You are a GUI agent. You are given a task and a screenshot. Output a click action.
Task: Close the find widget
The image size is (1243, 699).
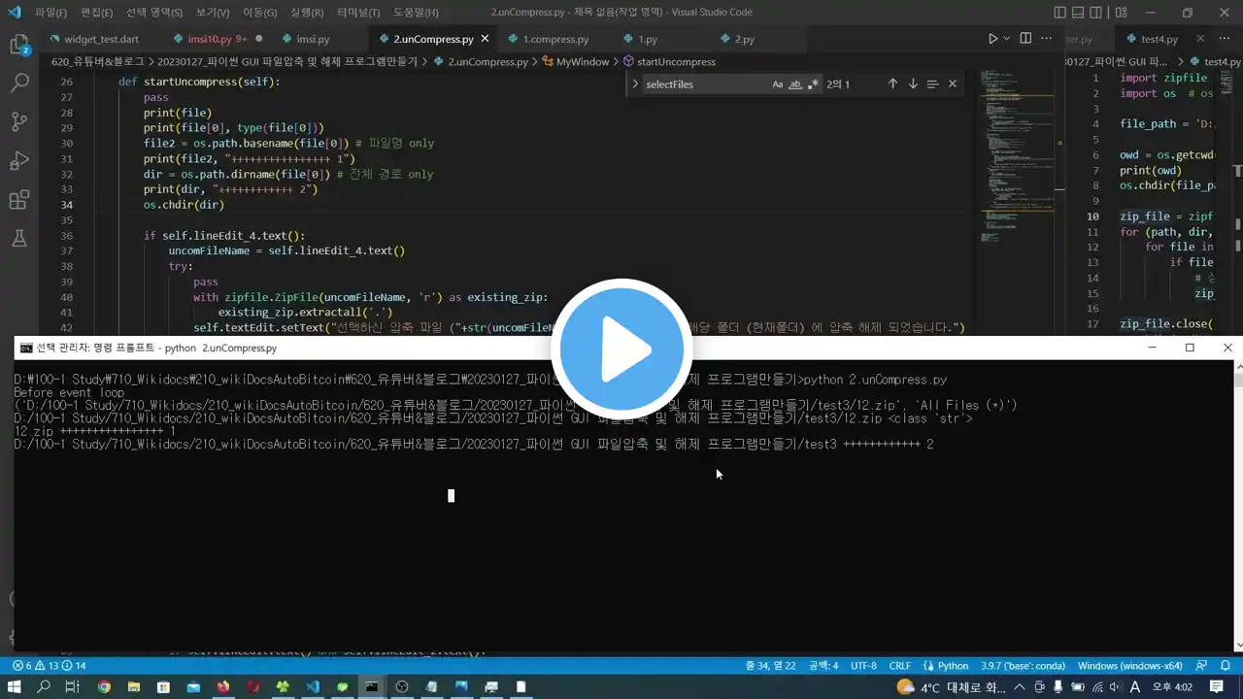click(x=953, y=84)
